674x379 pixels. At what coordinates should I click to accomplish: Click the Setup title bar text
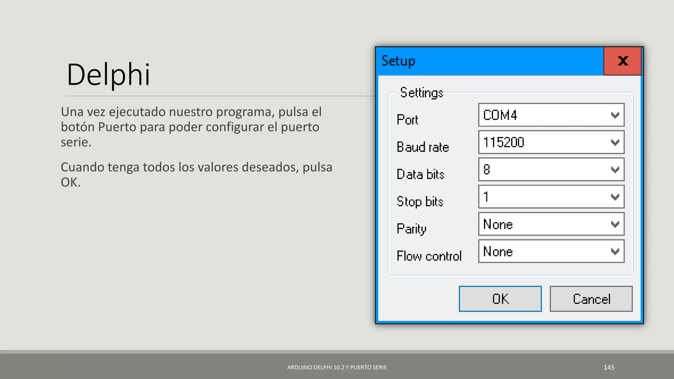pos(398,61)
